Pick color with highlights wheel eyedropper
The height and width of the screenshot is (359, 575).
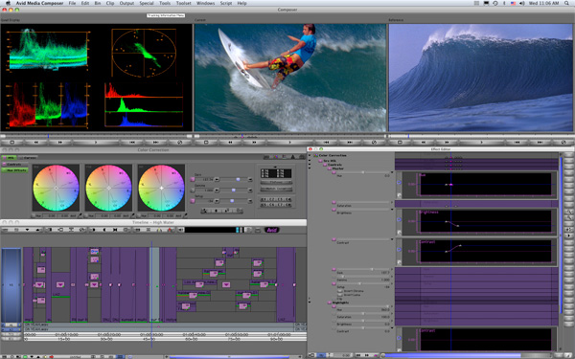186,215
